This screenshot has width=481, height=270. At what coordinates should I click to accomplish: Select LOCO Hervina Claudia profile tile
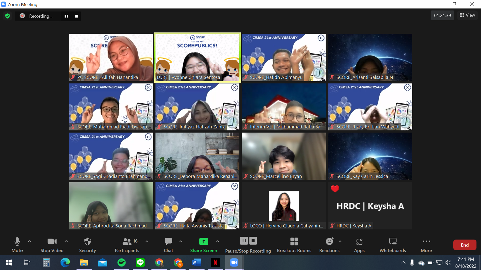284,206
